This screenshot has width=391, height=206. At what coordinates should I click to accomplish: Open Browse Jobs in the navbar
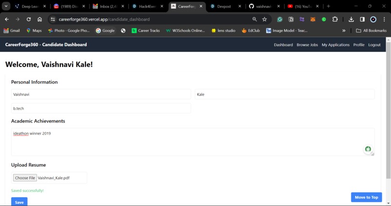[x=307, y=45]
